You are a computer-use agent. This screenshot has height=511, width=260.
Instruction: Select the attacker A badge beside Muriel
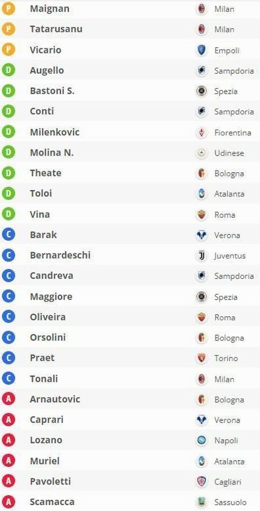tap(8, 461)
